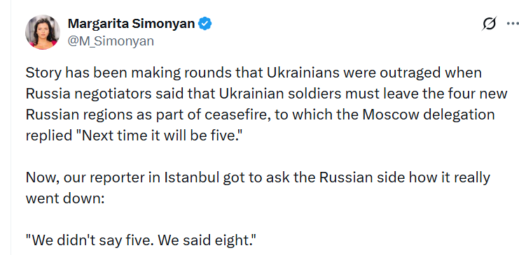This screenshot has height=255, width=519.
Task: Click the word "outraged" in the first line
Action: tap(410, 73)
